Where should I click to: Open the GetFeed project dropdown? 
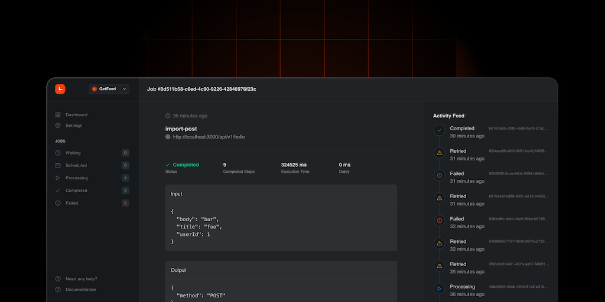pos(109,89)
